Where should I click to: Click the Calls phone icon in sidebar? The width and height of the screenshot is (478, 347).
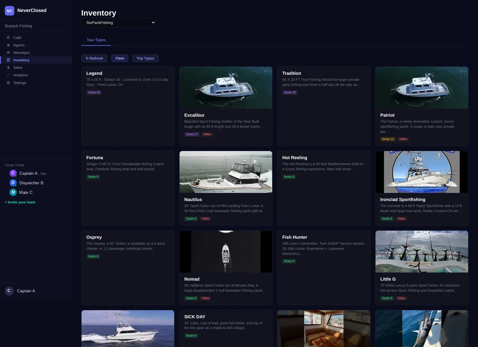8,38
